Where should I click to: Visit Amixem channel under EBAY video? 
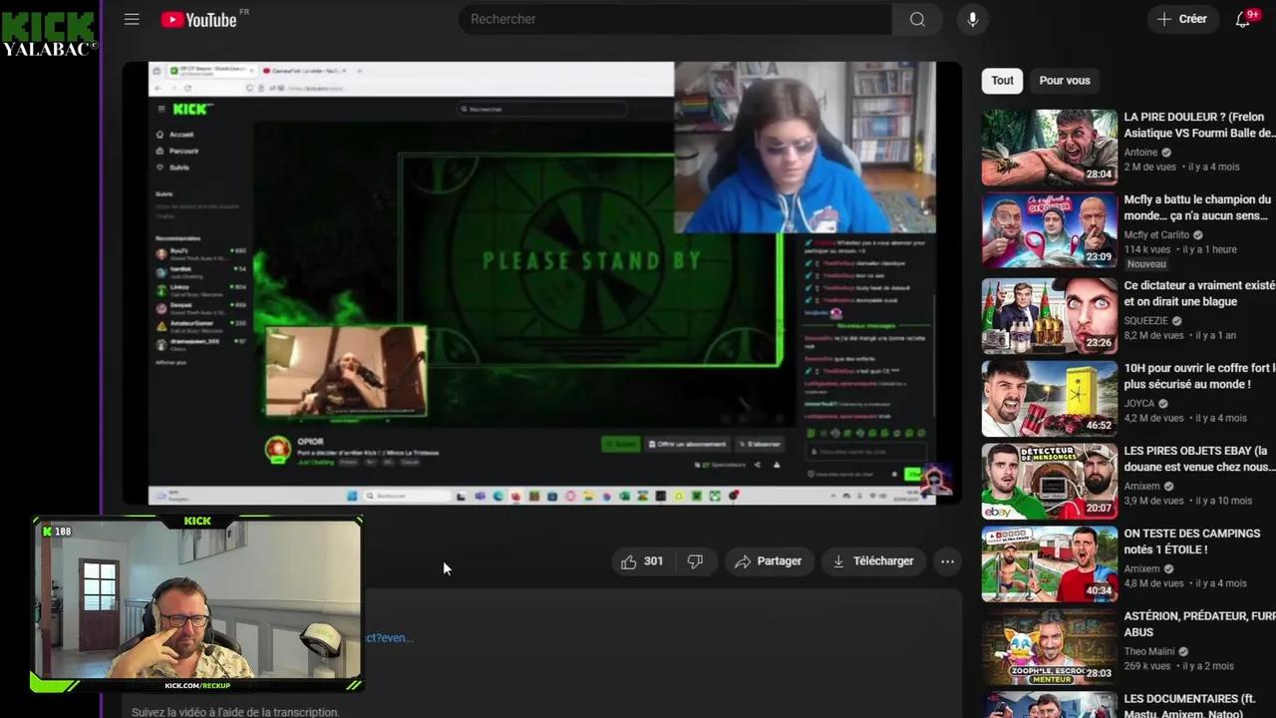tap(1142, 487)
